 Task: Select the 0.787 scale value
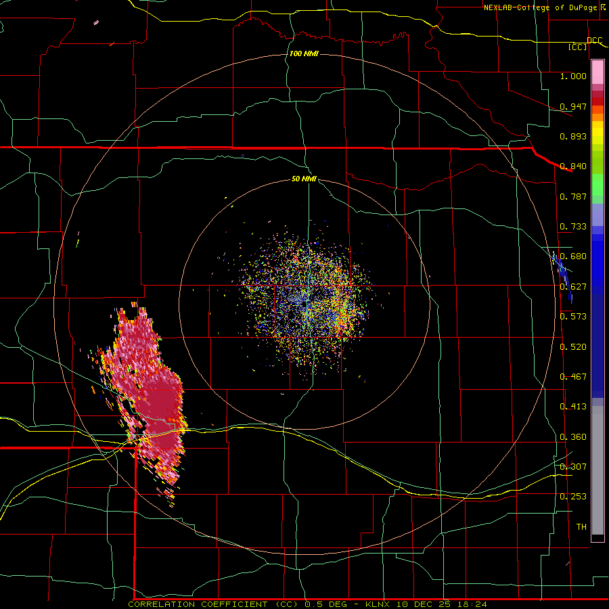(x=573, y=196)
